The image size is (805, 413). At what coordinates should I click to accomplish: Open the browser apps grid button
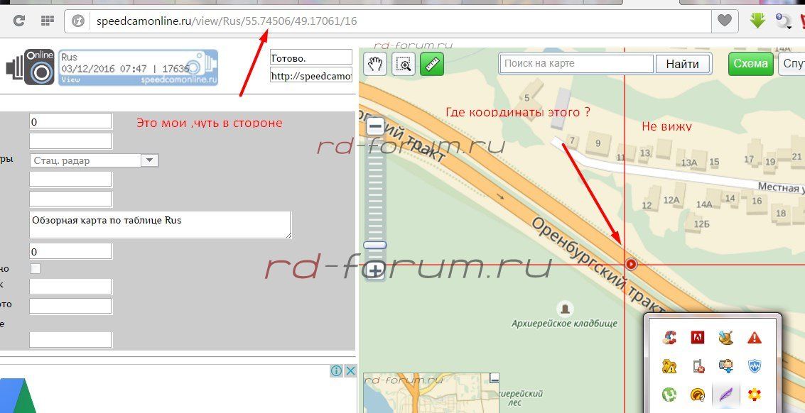(x=47, y=21)
